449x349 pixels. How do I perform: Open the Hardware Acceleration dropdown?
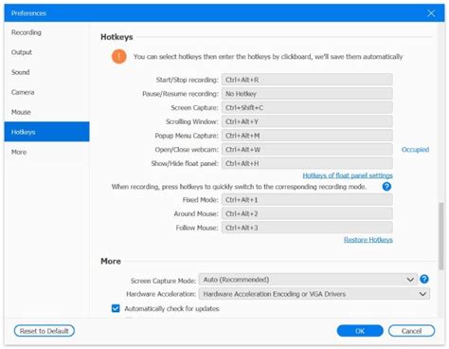click(x=314, y=294)
